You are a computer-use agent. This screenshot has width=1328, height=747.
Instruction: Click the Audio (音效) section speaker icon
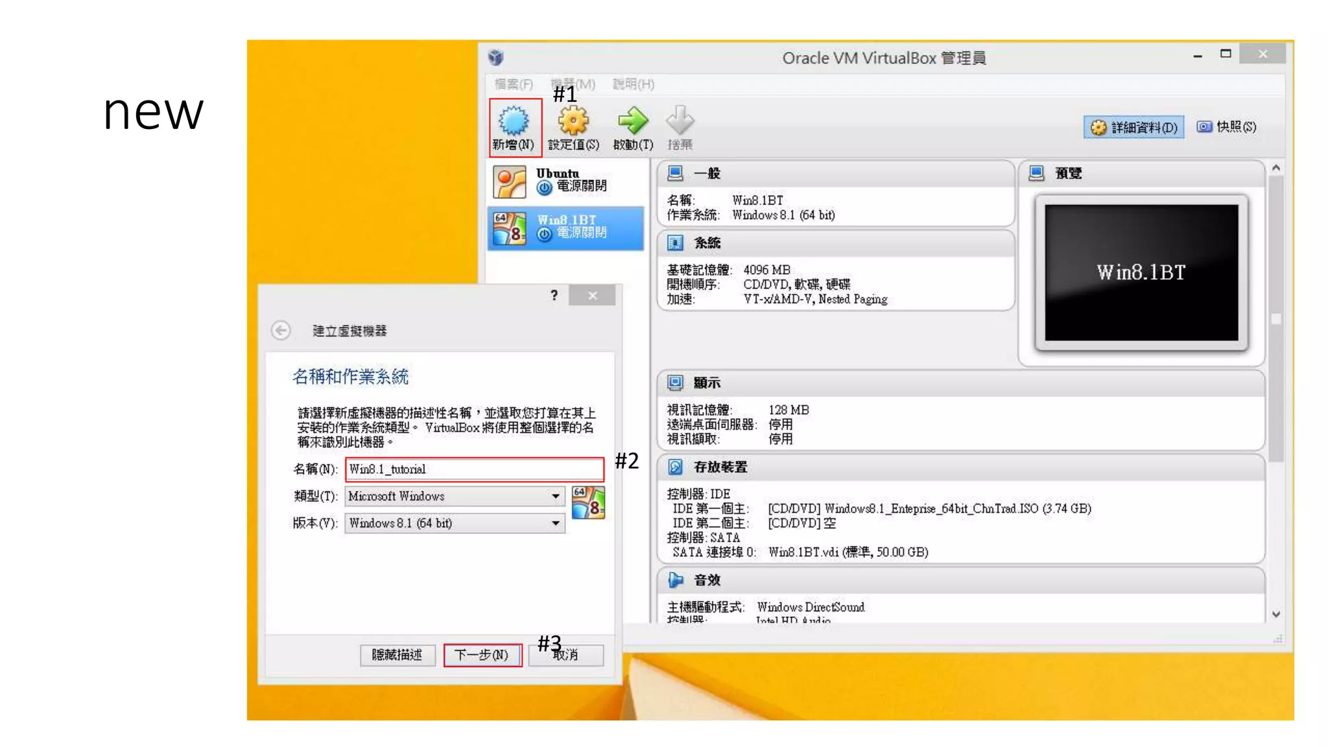coord(675,580)
